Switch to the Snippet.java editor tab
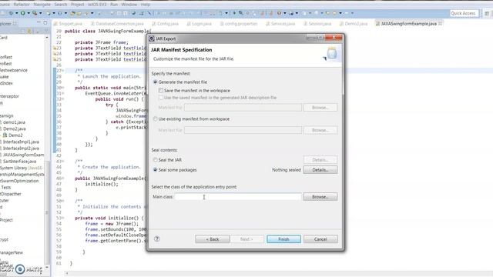493x277 pixels. coord(68,24)
